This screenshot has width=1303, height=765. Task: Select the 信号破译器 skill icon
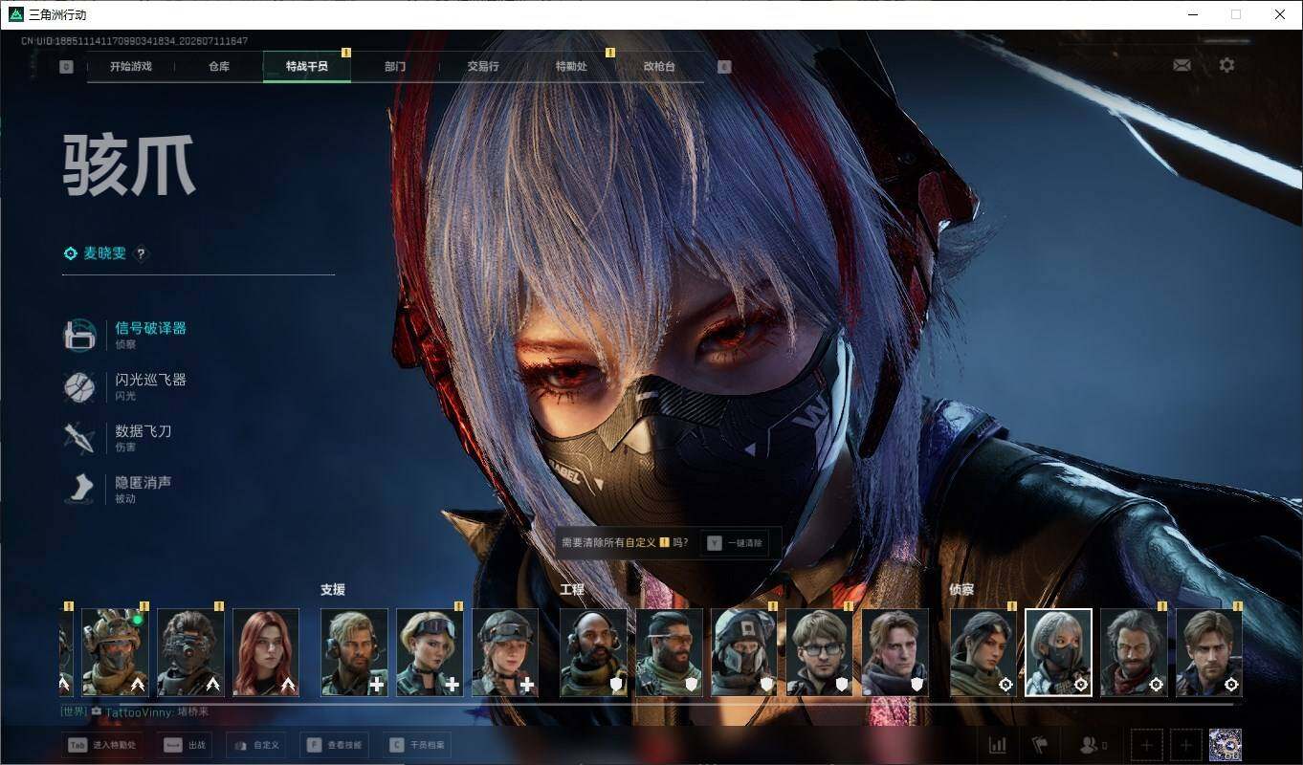(x=79, y=336)
